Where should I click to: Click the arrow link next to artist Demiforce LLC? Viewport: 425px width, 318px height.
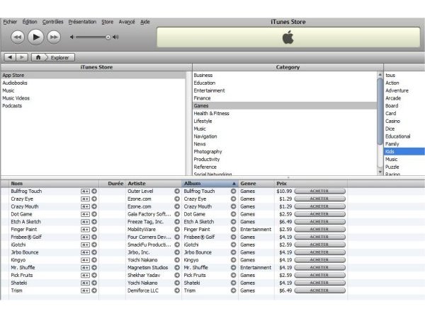coord(177,290)
